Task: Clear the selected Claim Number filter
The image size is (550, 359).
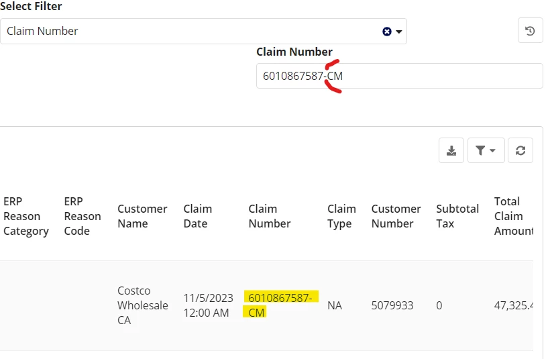Action: point(386,32)
